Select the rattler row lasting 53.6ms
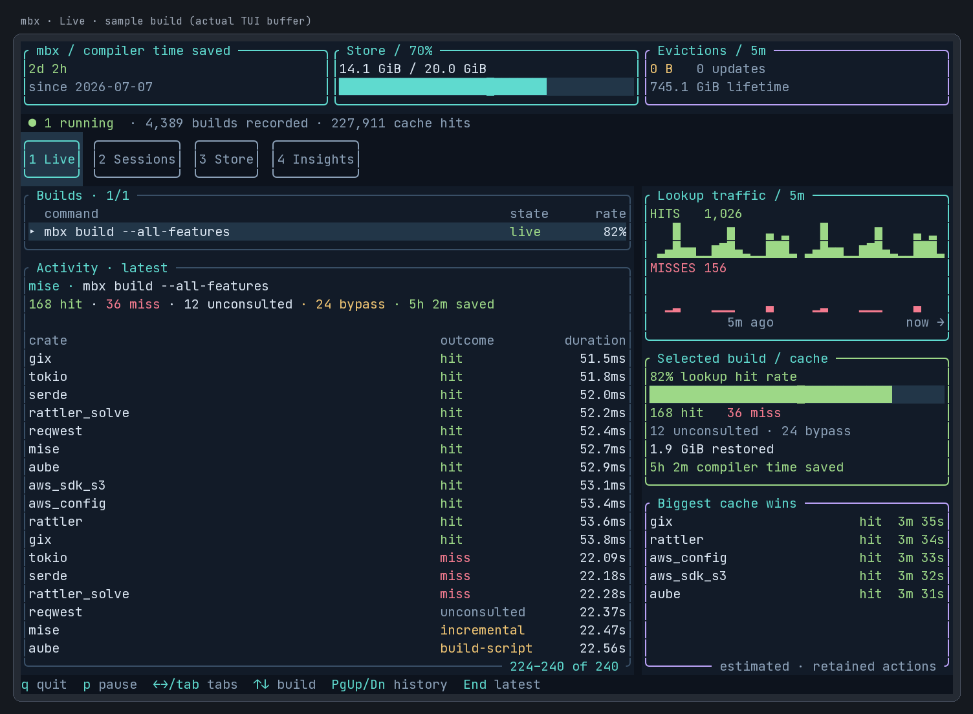 point(327,521)
